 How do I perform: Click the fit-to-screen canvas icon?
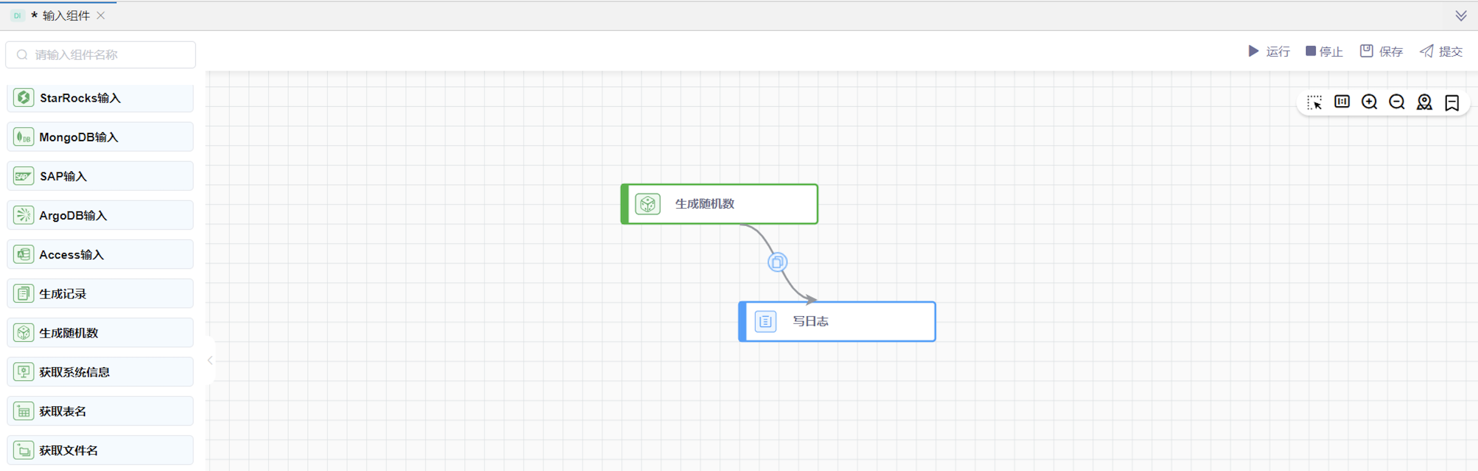click(1341, 102)
